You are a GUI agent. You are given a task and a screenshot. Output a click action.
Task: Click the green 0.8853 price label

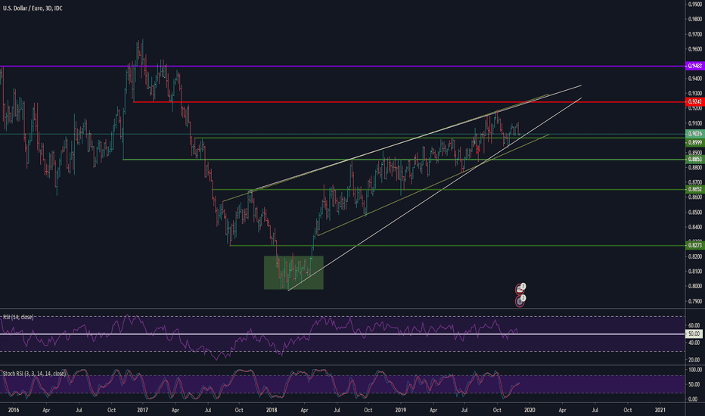tap(694, 160)
